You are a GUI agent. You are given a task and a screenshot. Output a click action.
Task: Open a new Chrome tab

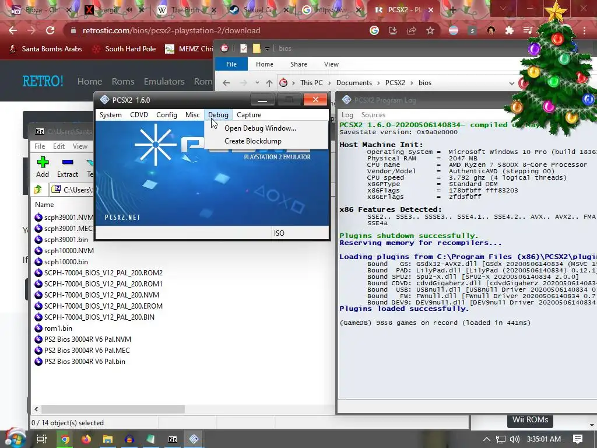[x=452, y=10]
